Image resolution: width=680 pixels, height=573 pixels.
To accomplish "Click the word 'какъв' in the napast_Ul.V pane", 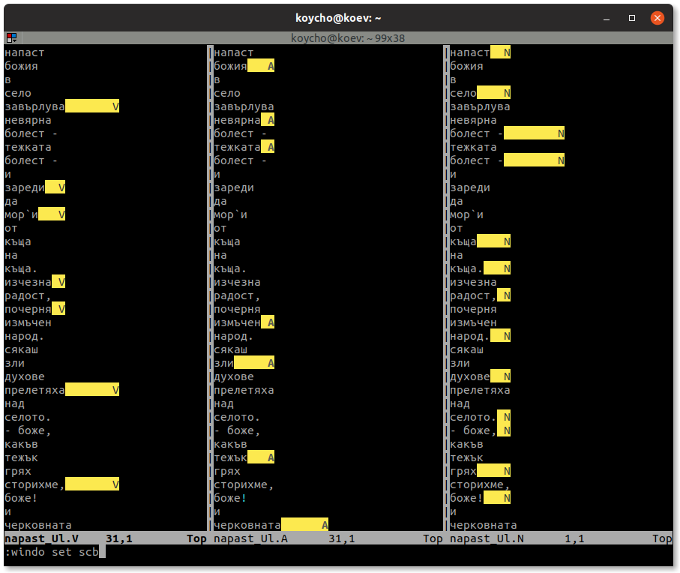I will (x=21, y=444).
